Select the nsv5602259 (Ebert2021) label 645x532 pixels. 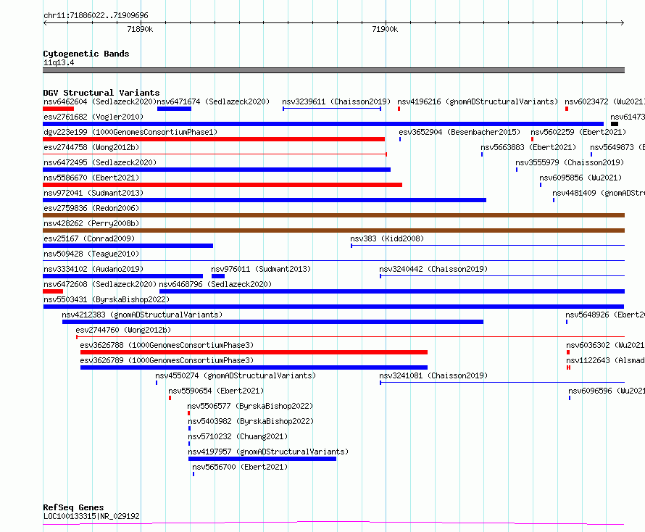[x=578, y=132]
